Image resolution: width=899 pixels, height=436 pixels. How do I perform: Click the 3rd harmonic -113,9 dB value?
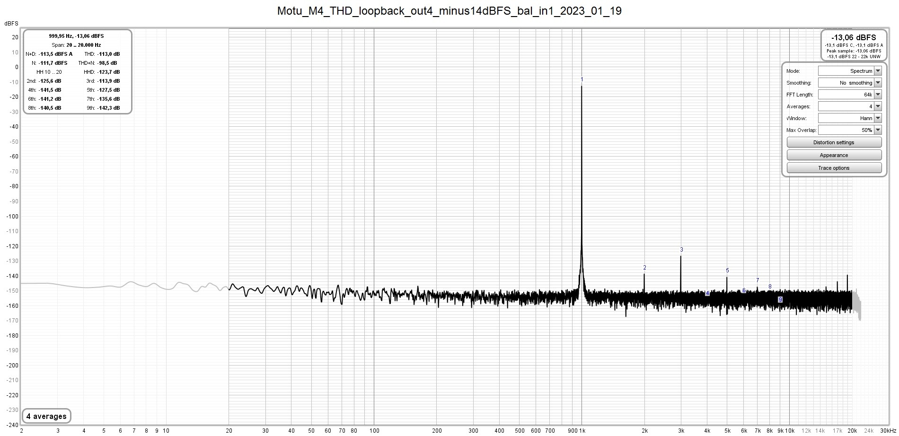(108, 81)
